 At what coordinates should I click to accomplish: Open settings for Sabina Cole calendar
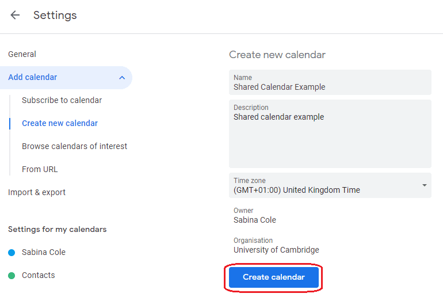click(44, 252)
